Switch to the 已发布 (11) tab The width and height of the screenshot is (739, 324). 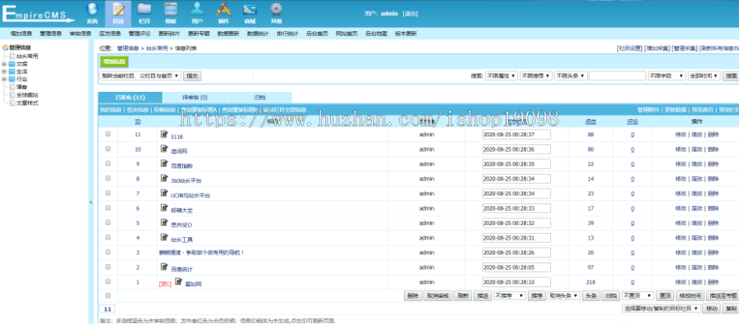[130, 98]
